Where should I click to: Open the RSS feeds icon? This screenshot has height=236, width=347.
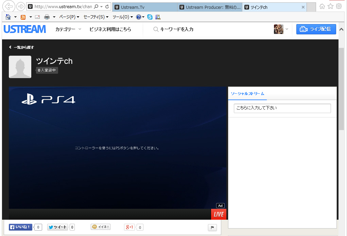[x=23, y=17]
